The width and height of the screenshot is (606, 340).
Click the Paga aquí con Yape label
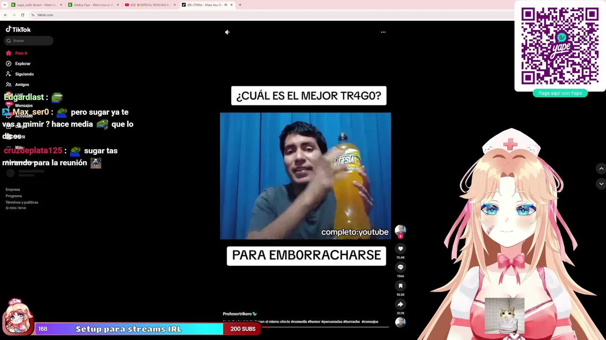tap(560, 93)
